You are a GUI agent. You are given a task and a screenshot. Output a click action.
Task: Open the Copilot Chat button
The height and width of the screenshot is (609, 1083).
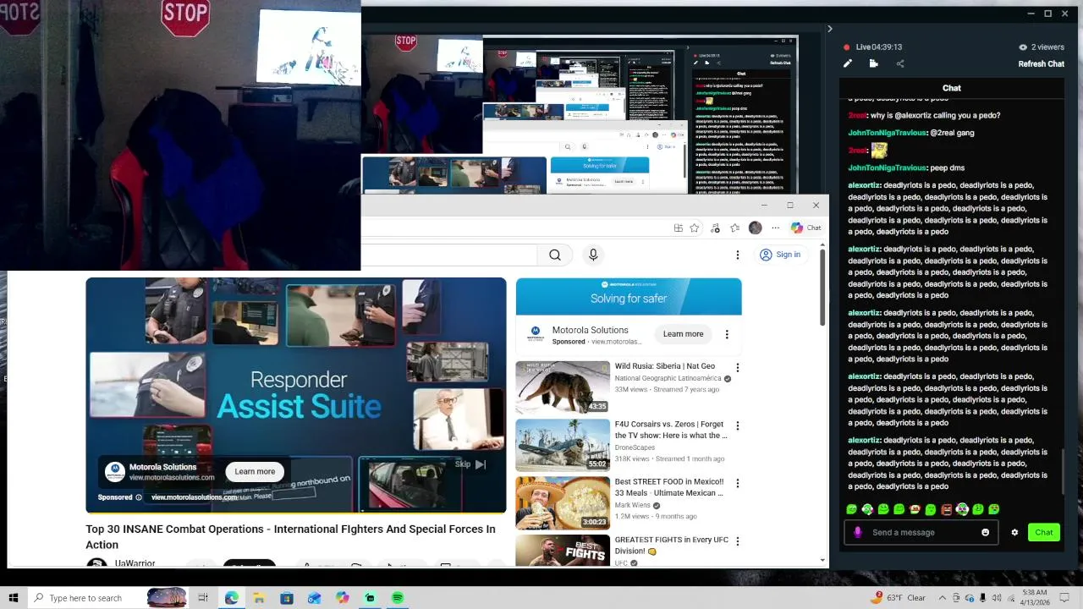point(805,228)
